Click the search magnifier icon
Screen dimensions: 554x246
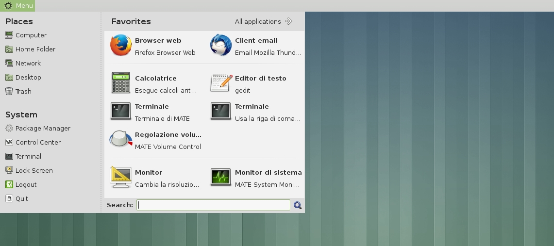(x=298, y=205)
